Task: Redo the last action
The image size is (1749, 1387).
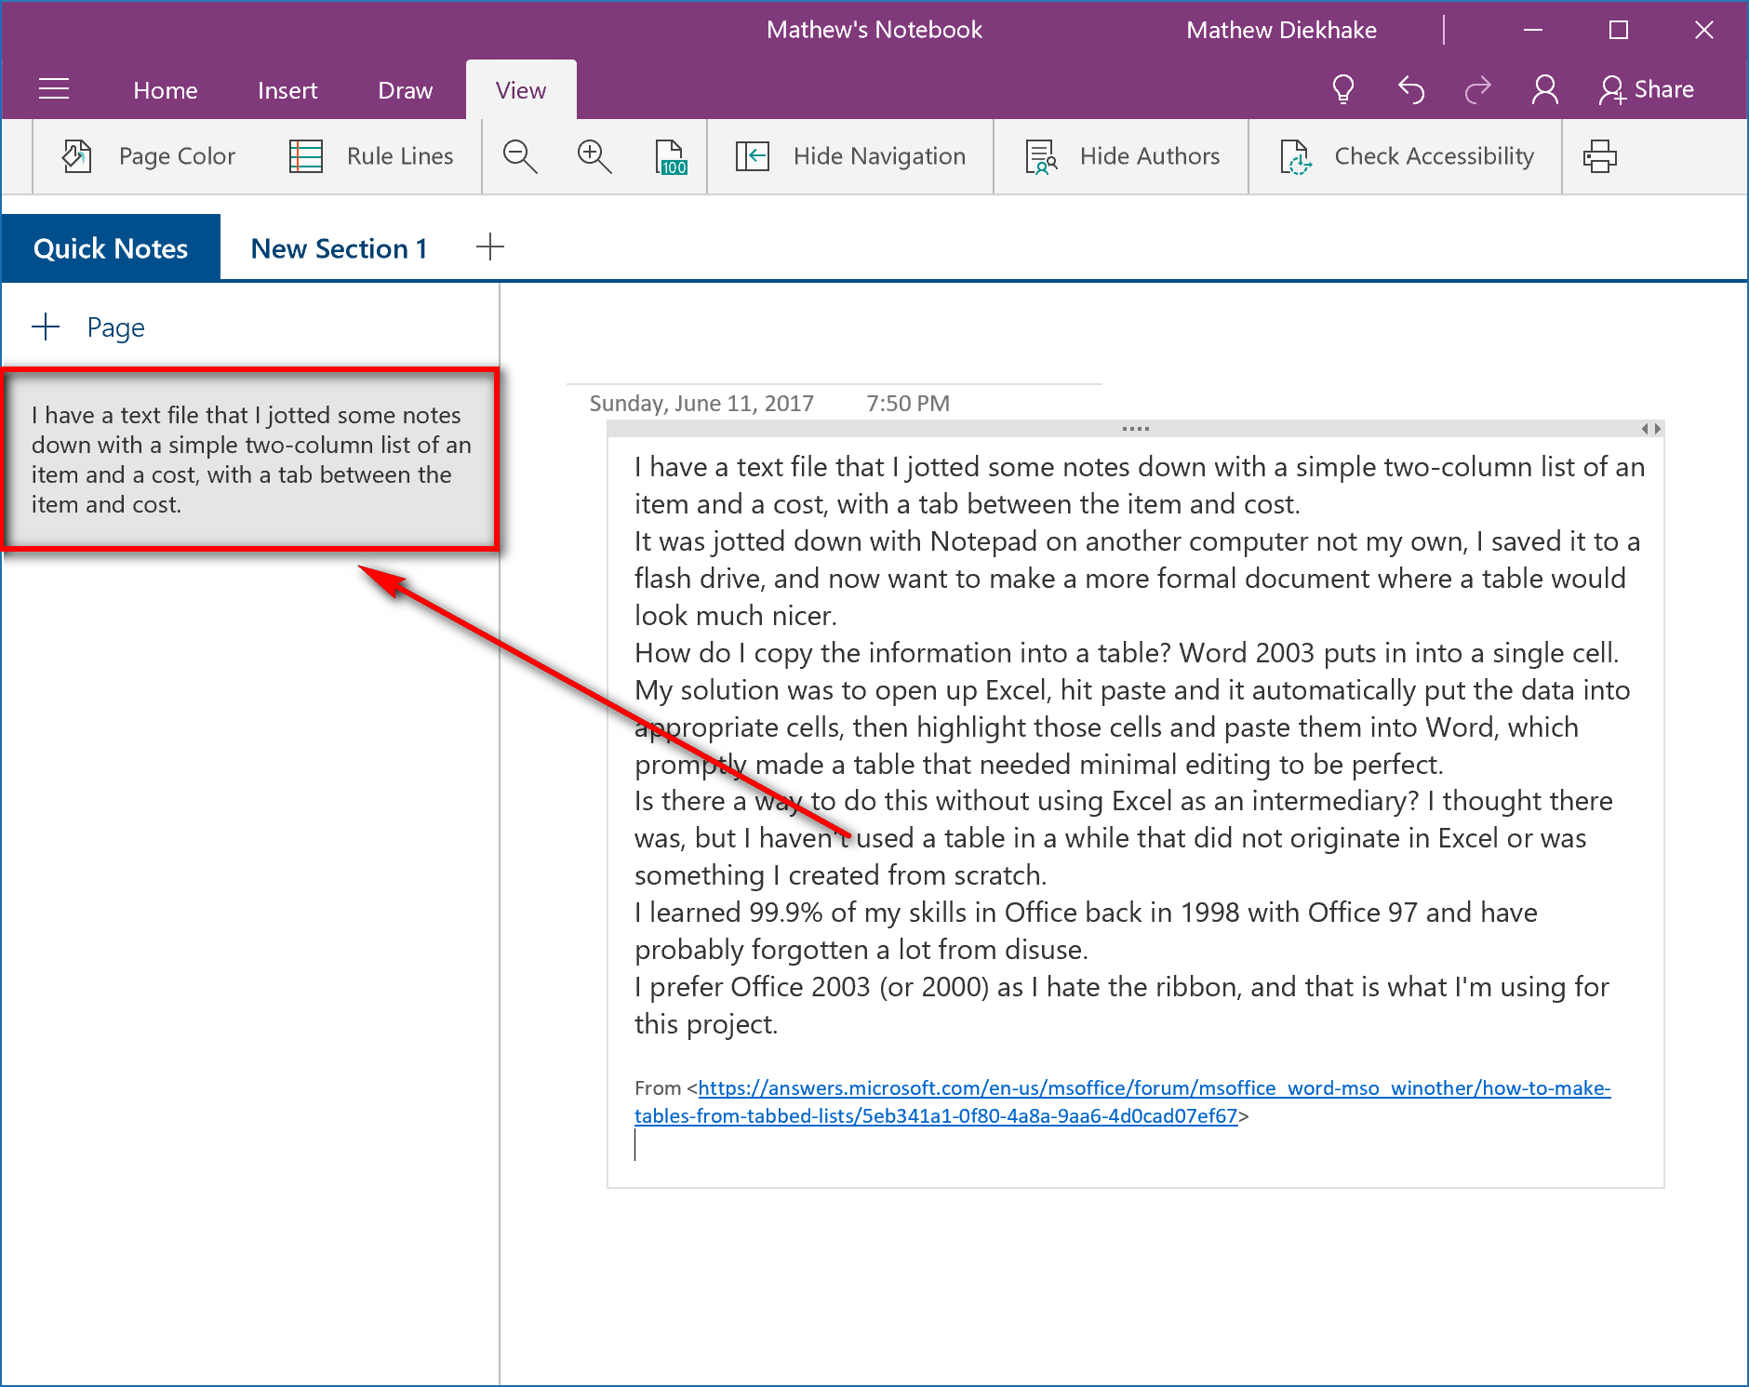Action: pos(1477,89)
